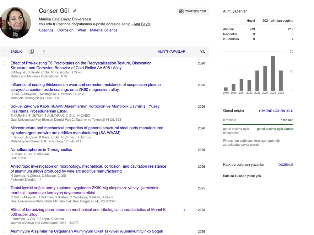Click the Corrosion interest tag
This screenshot has height=235, width=314.
pyautogui.click(x=65, y=30)
